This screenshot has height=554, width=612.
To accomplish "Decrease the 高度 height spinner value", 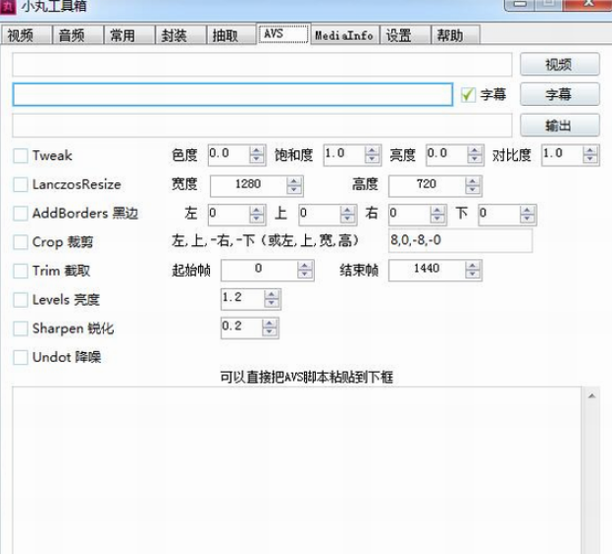I will (x=474, y=189).
